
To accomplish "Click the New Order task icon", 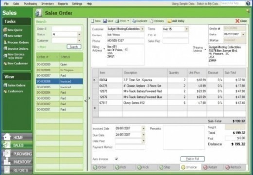I will [5, 36].
